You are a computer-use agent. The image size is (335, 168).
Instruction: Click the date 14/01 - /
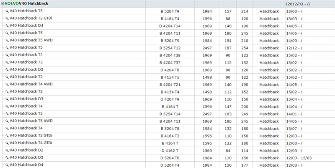[x=294, y=114]
